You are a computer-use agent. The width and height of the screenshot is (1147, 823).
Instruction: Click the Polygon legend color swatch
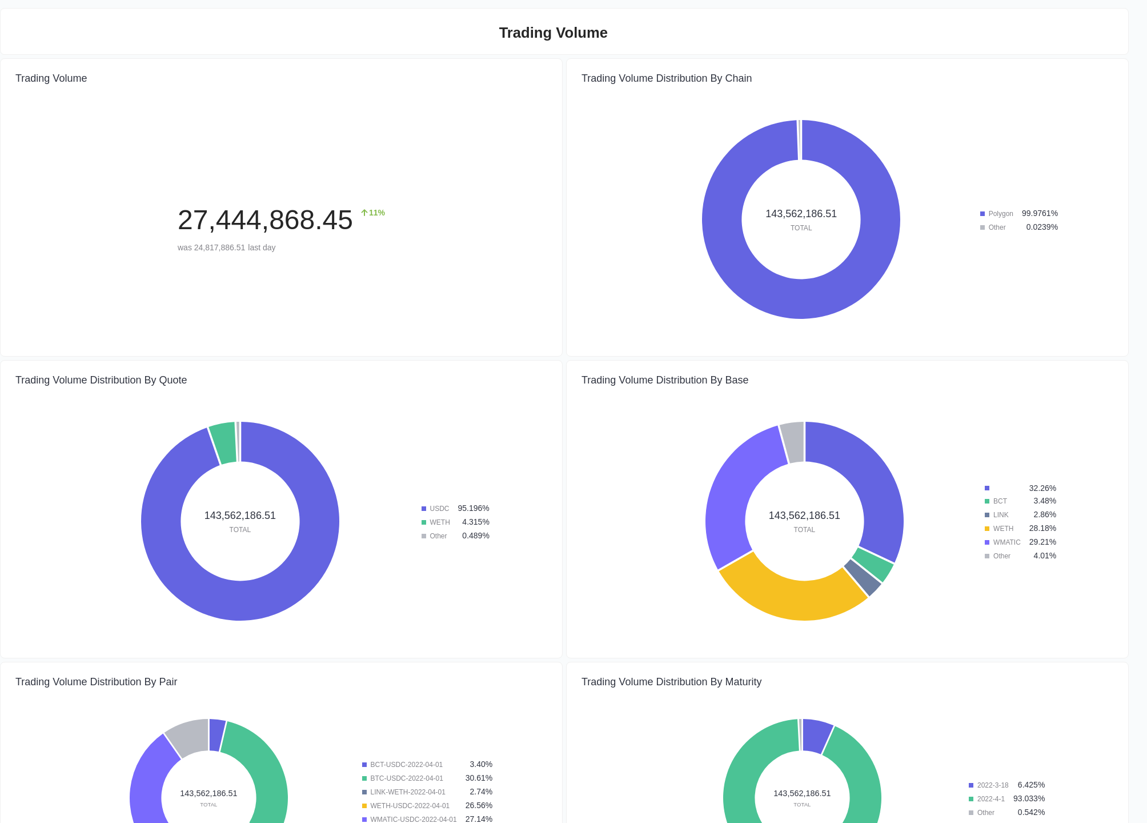983,213
